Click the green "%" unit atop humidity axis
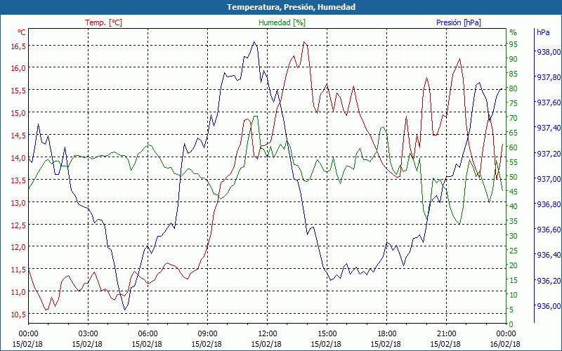Viewport: 562px width, 351px height. tap(514, 32)
